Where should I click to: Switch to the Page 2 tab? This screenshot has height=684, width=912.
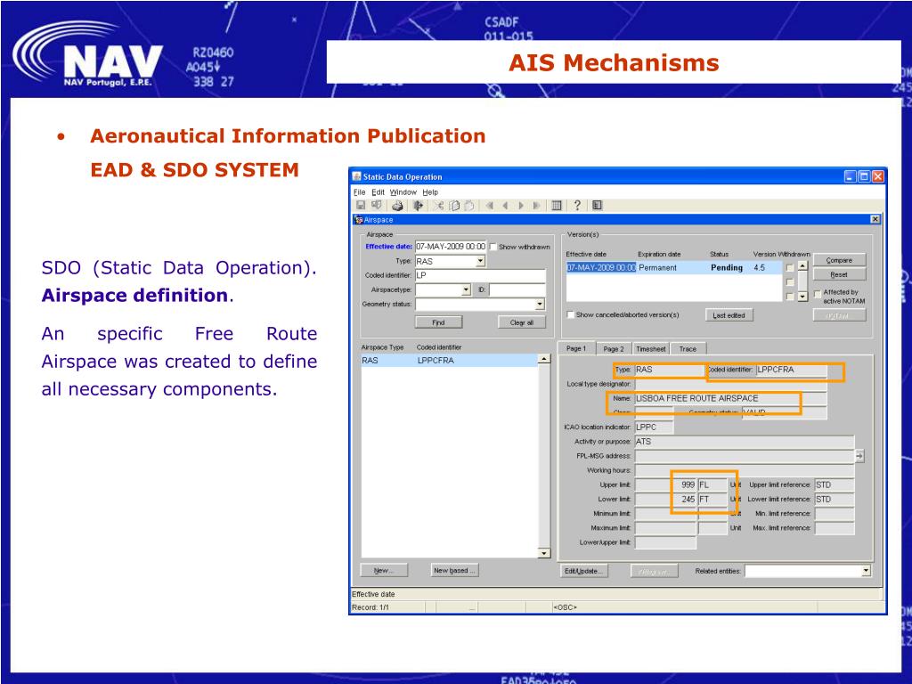coord(614,349)
